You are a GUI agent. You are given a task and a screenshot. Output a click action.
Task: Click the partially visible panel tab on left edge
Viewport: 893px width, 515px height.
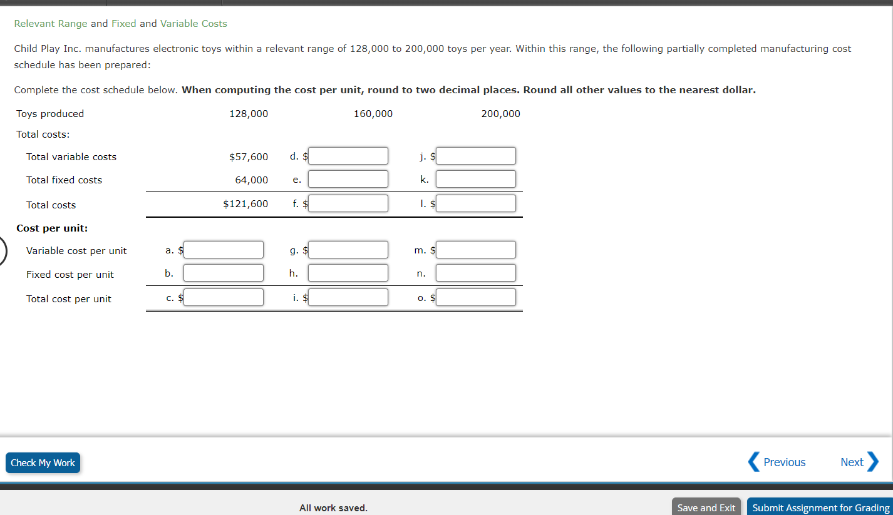point(2,250)
